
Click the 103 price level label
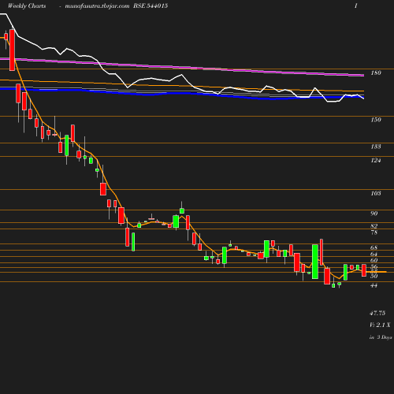(x=376, y=193)
